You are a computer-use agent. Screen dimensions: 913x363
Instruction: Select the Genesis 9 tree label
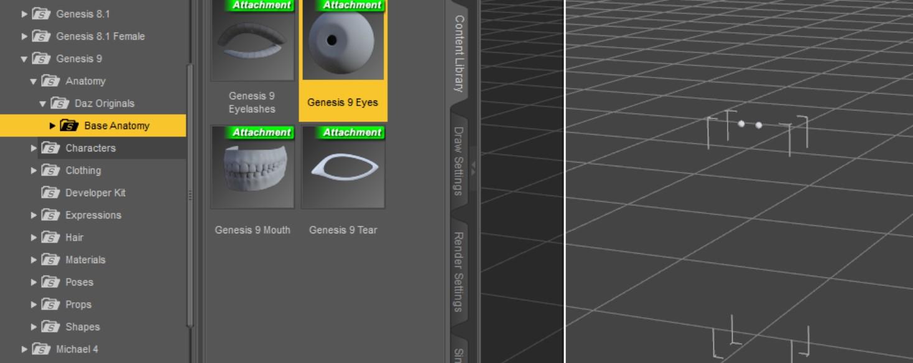click(79, 58)
